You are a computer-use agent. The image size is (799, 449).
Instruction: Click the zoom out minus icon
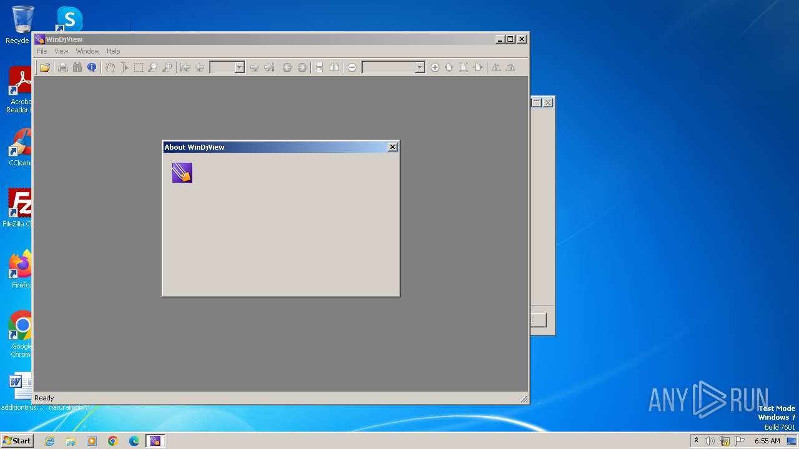pyautogui.click(x=352, y=67)
